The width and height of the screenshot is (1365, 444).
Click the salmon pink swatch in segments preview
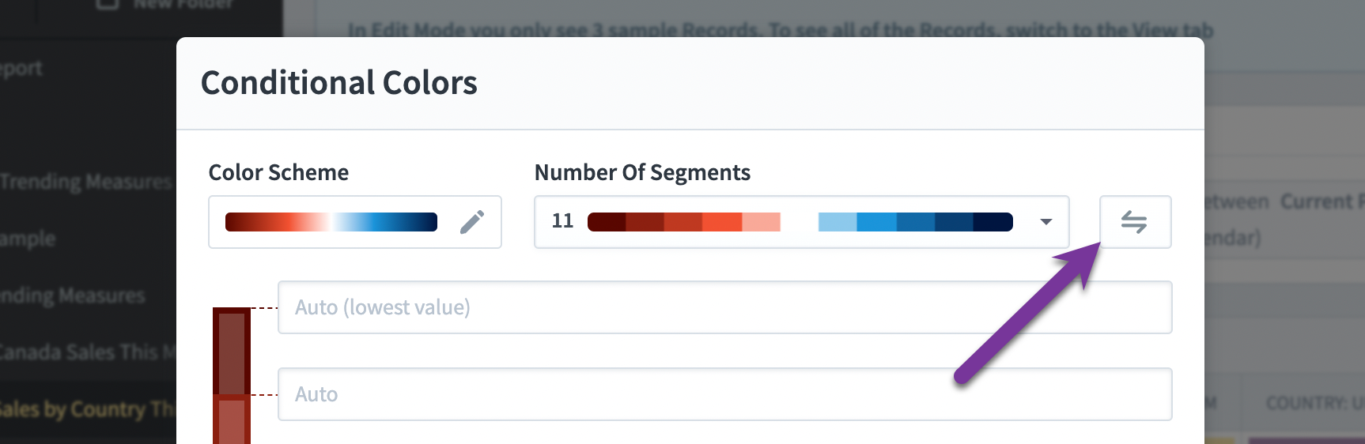click(761, 222)
